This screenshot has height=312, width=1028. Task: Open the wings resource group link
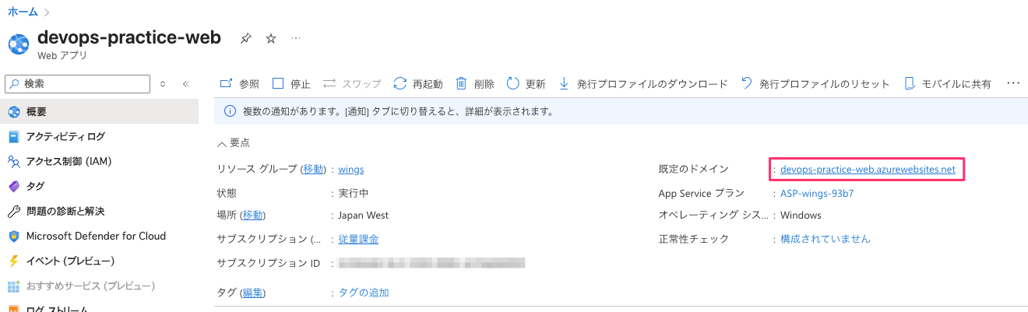point(351,169)
